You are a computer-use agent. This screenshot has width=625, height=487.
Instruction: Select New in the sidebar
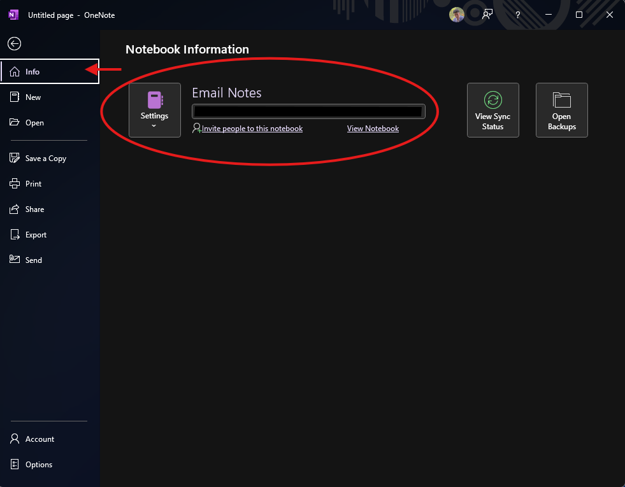coord(33,97)
